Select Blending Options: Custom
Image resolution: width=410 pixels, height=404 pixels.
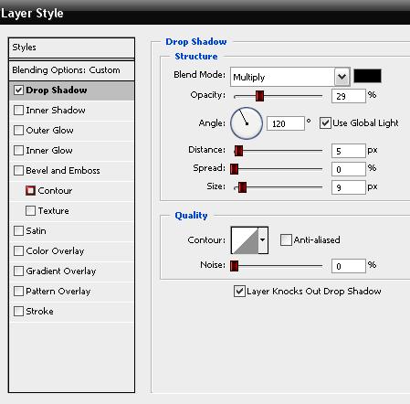71,70
